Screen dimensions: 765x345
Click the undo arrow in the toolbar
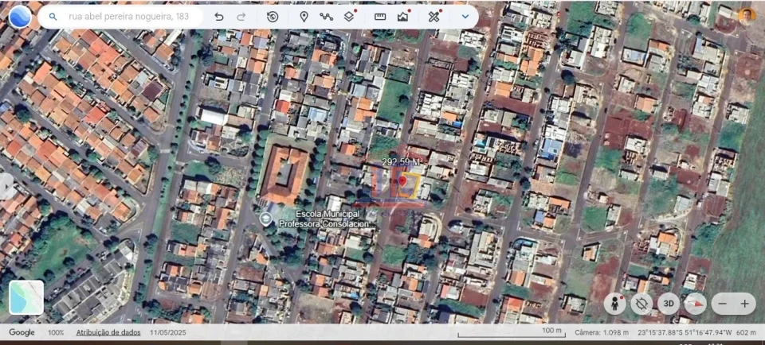click(219, 17)
